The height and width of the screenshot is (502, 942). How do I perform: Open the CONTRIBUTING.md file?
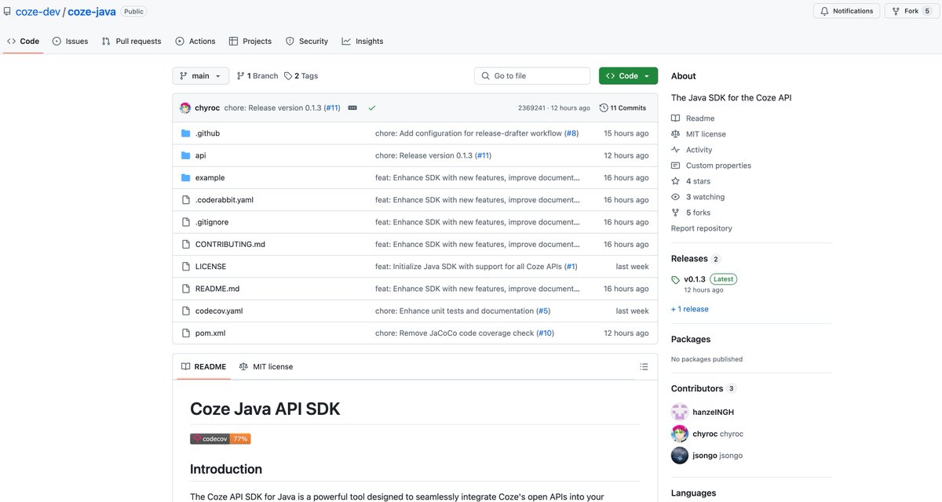[230, 244]
